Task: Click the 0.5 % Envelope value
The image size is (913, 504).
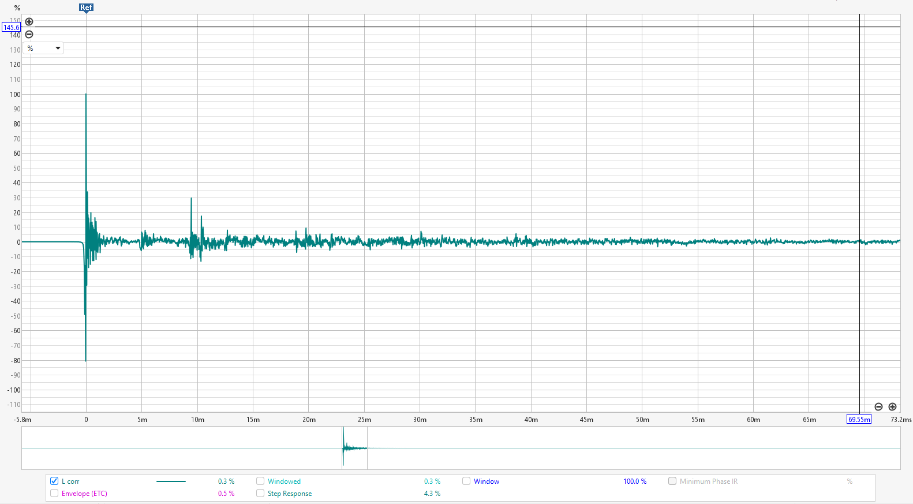Action: click(x=226, y=494)
